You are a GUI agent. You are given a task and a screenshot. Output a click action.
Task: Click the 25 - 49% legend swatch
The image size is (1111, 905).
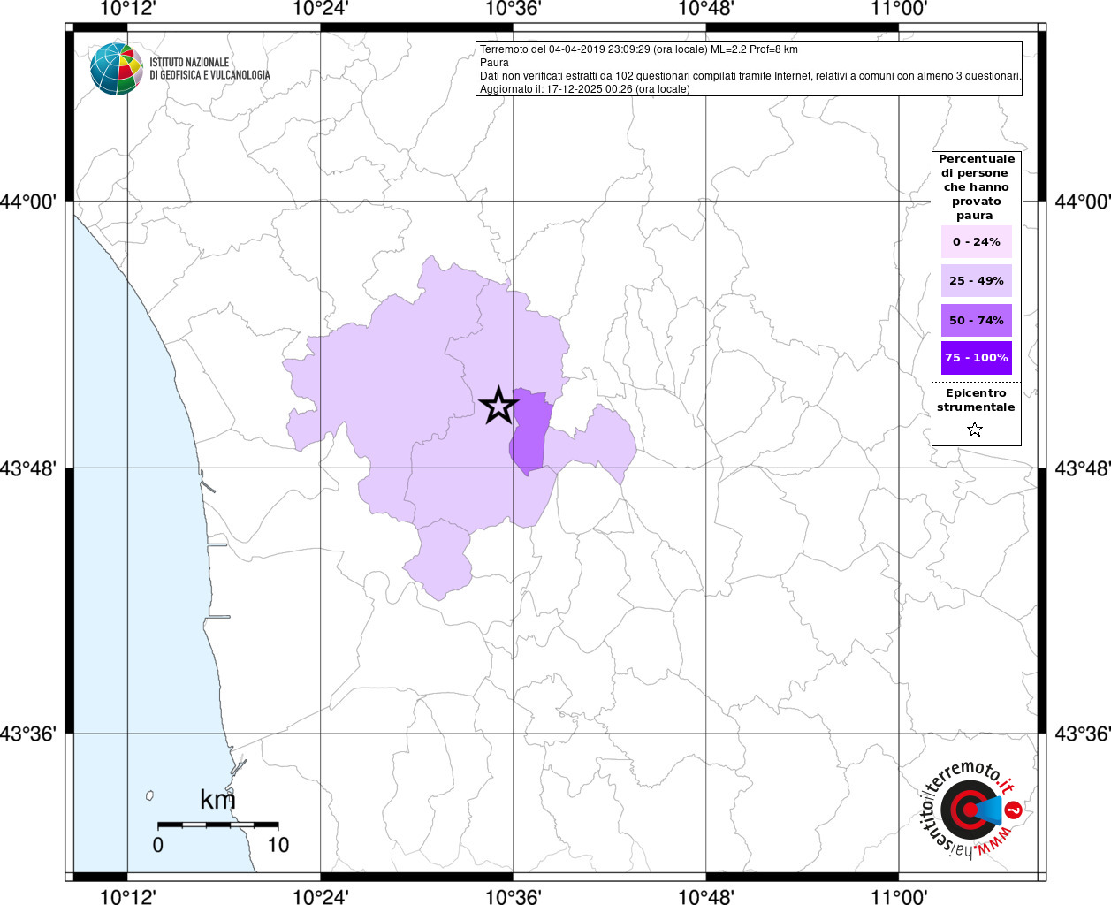[976, 280]
